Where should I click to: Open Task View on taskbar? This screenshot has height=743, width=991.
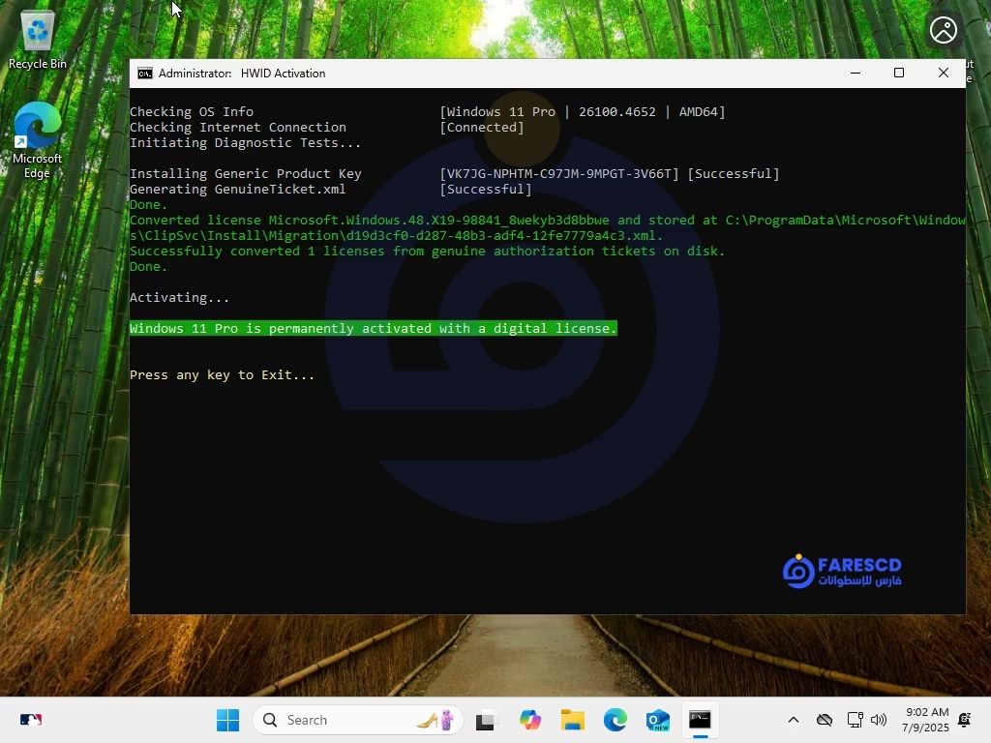coord(486,720)
